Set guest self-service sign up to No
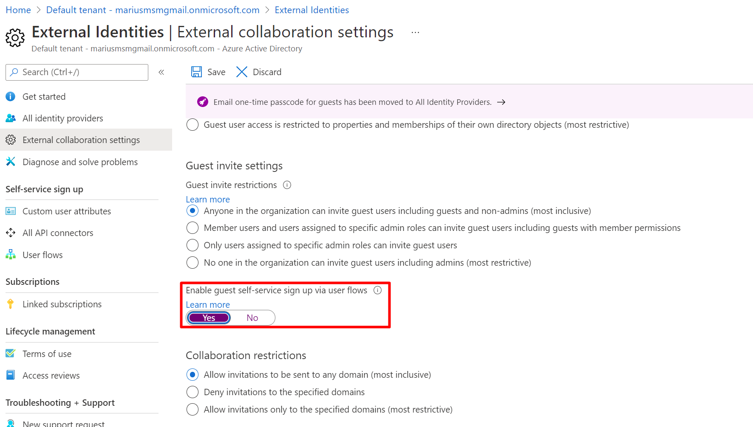753x427 pixels. 252,318
